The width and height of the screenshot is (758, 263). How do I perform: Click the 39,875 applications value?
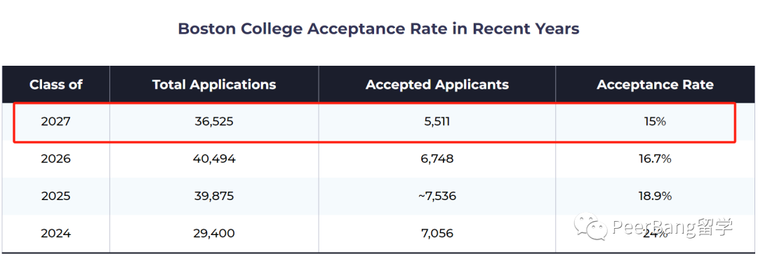point(214,196)
